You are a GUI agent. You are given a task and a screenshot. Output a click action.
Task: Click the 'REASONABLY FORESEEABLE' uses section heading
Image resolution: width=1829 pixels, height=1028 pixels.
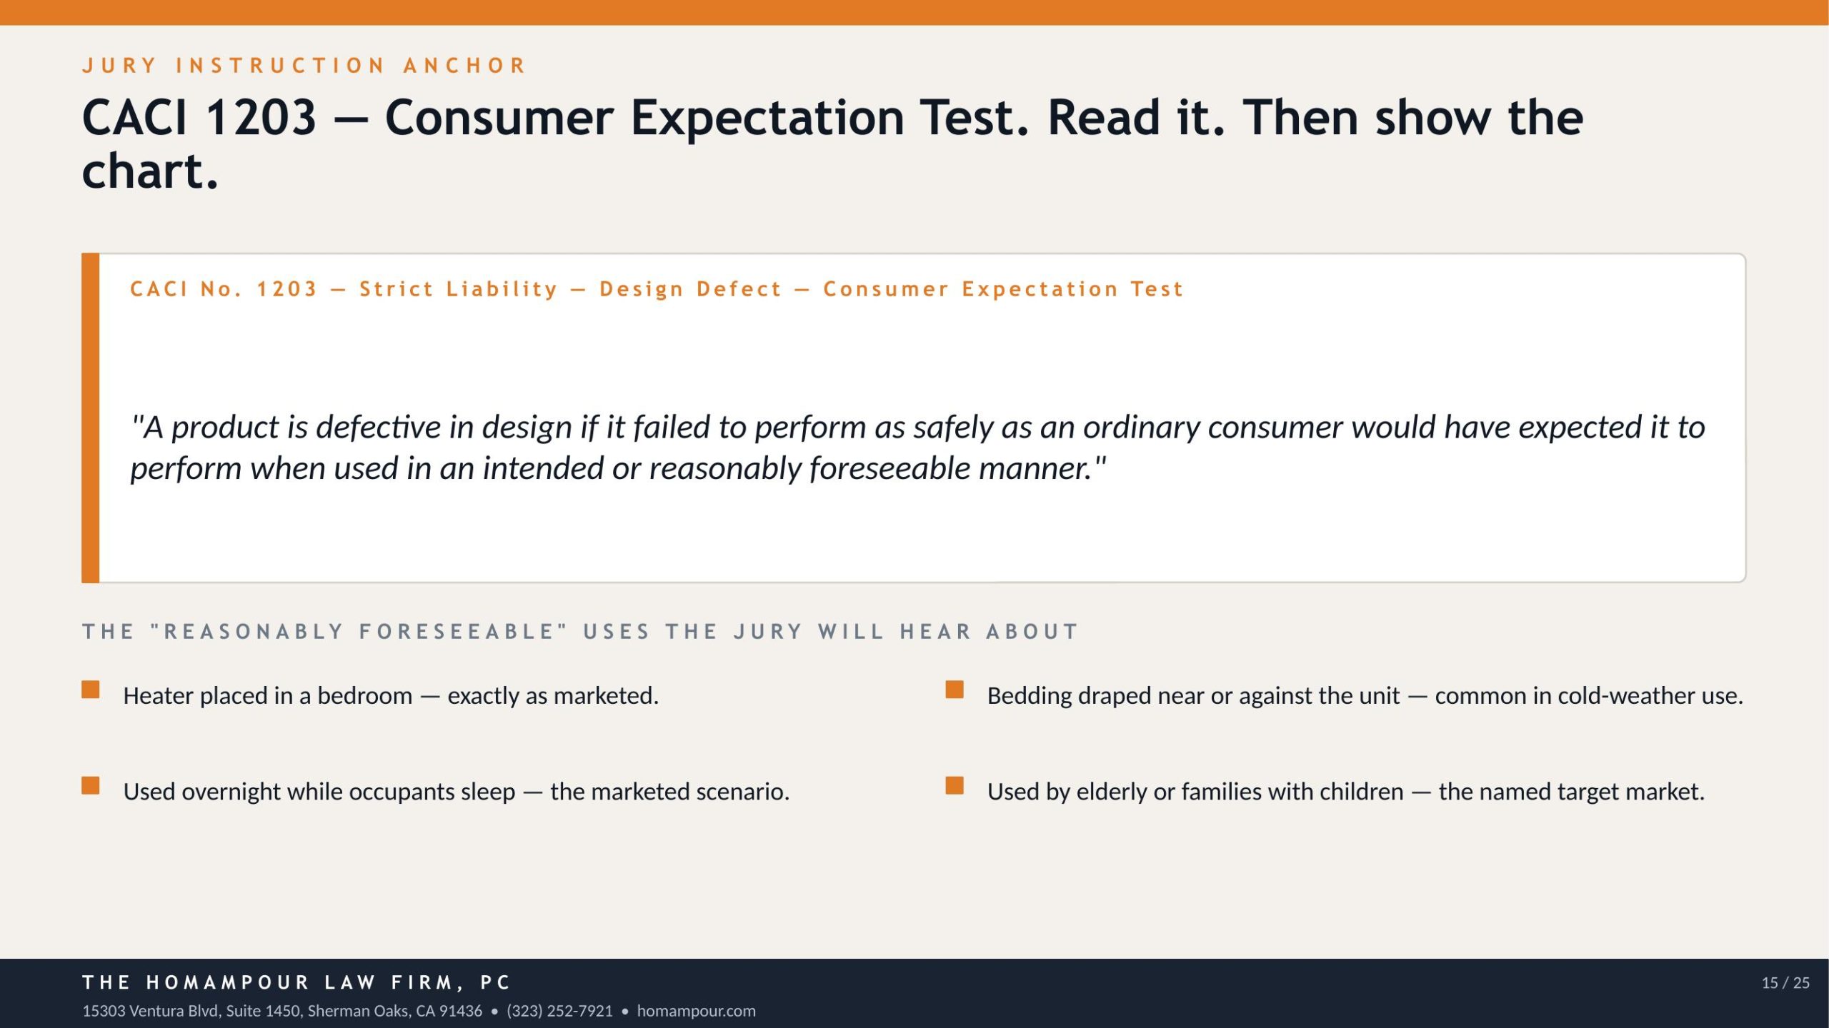(x=580, y=632)
